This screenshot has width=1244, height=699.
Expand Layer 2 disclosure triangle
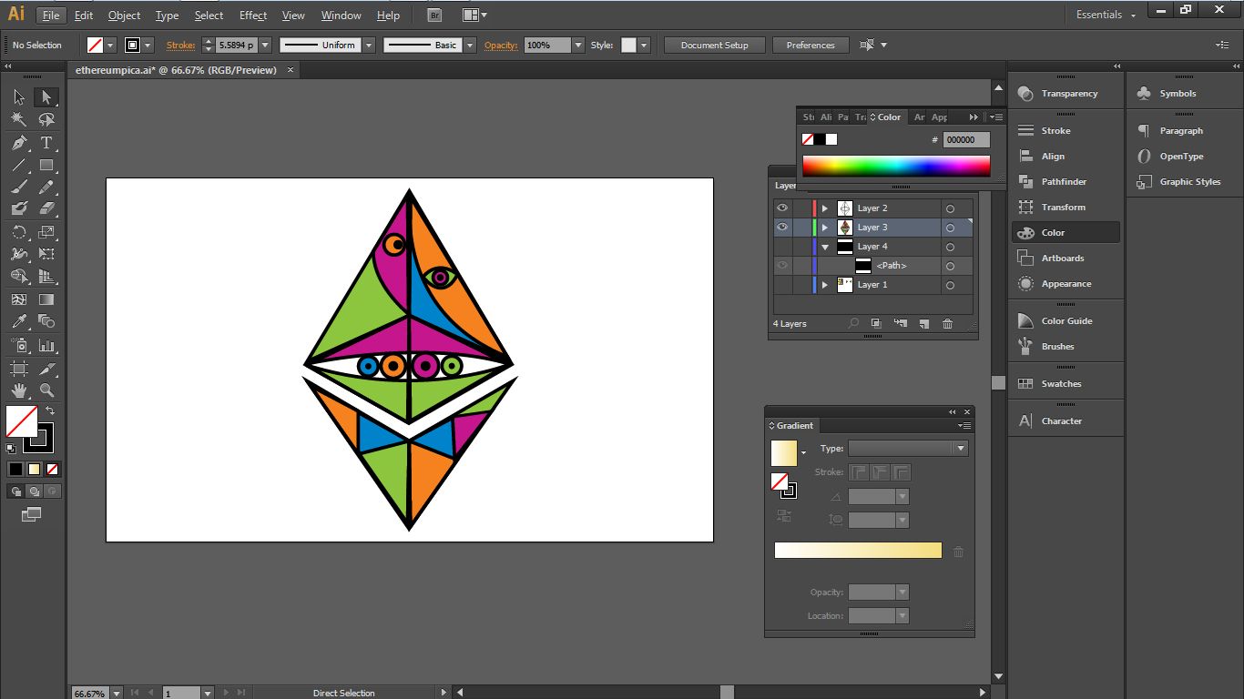[825, 208]
